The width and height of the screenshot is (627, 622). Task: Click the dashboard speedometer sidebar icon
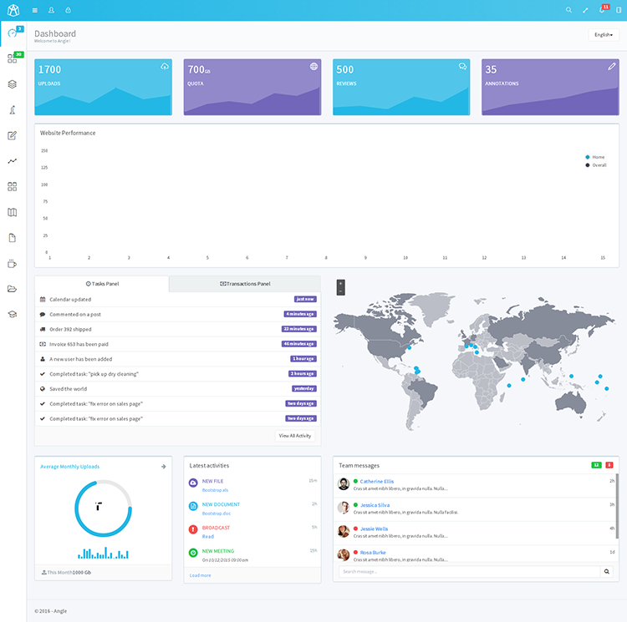click(x=13, y=33)
